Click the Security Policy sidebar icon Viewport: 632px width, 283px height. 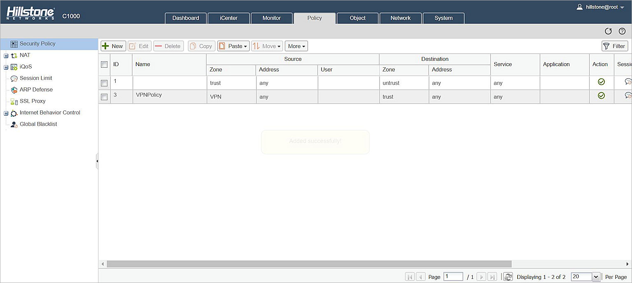(14, 44)
